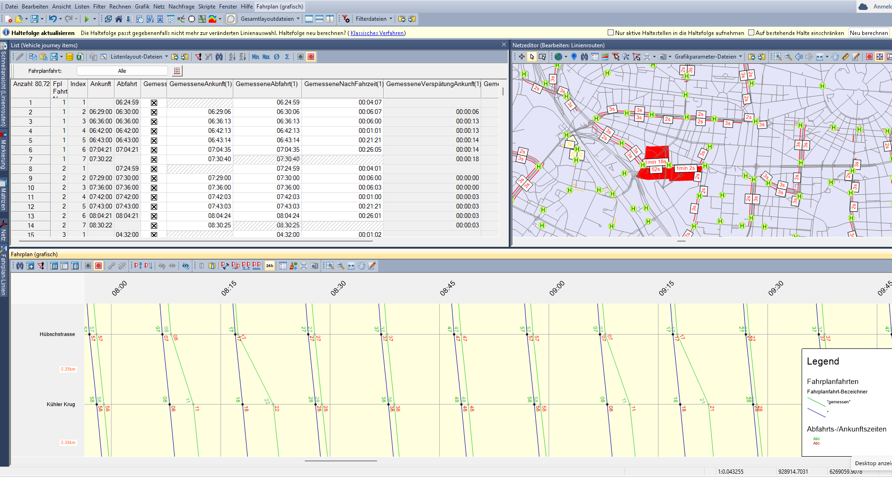
Task: Open the Rechnen menu
Action: coord(120,7)
